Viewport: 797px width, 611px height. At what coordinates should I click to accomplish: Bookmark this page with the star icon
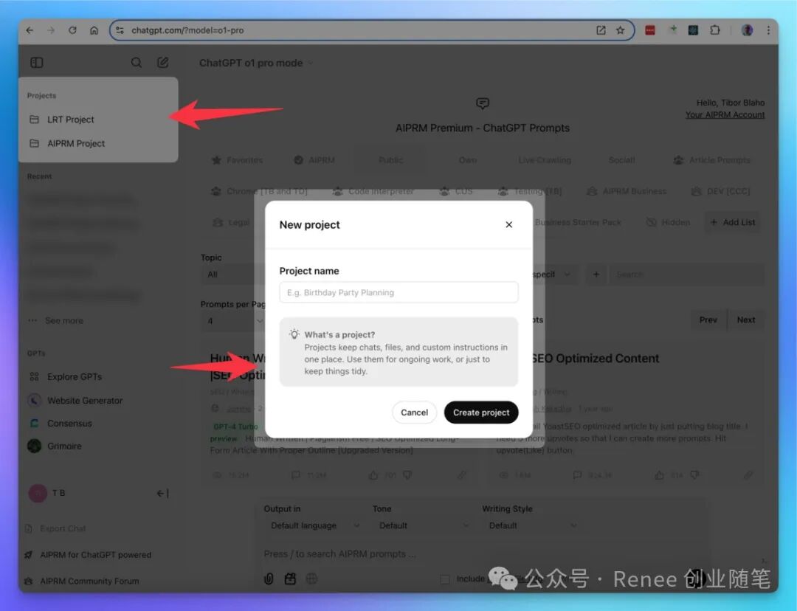coord(620,30)
